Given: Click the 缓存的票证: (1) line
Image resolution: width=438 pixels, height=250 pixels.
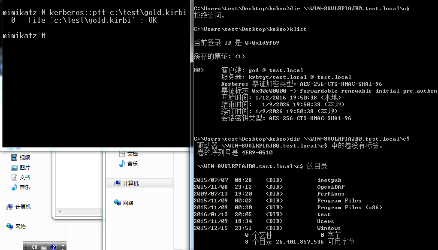Looking at the screenshot, I should pos(219,57).
